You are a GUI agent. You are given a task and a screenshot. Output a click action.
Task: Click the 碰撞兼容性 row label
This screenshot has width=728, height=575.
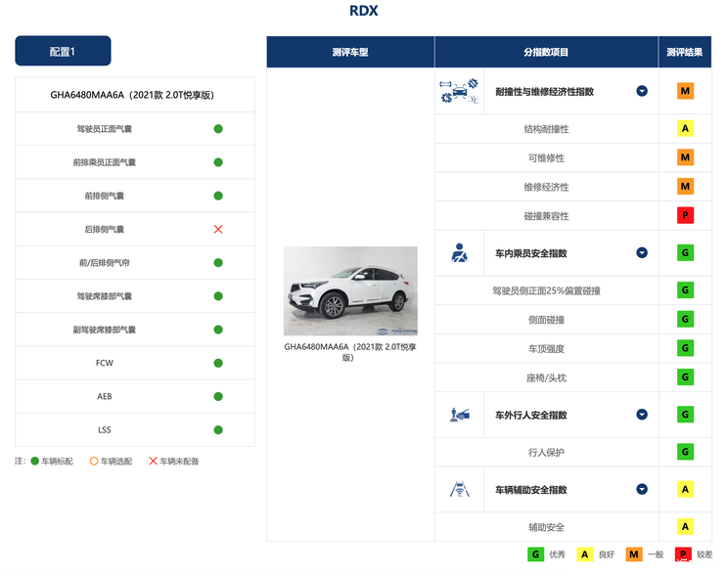[546, 215]
